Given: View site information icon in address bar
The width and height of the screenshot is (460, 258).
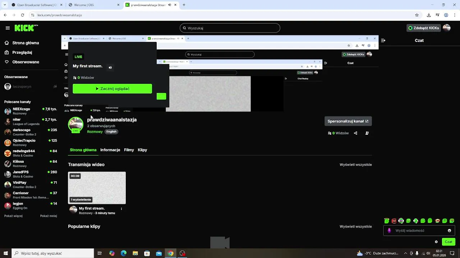Looking at the screenshot, I should 32,15.
